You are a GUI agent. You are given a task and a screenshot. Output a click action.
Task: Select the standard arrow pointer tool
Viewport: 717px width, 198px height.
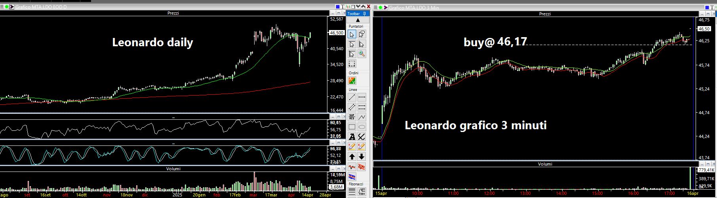[x=352, y=34]
